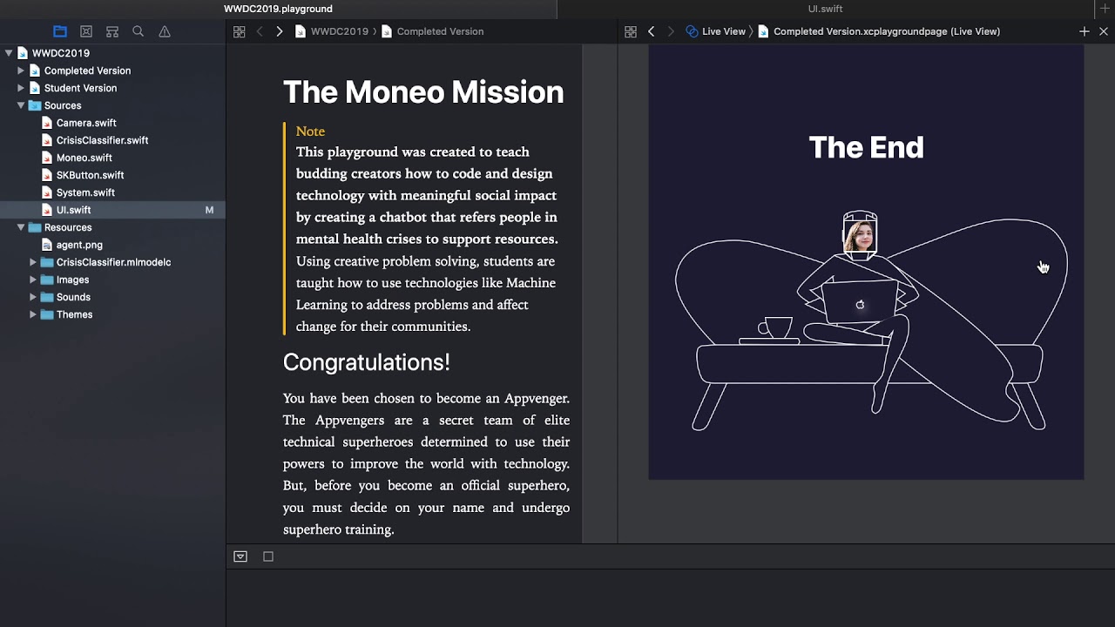Go forward in left editor history
Image resolution: width=1115 pixels, height=627 pixels.
[279, 31]
